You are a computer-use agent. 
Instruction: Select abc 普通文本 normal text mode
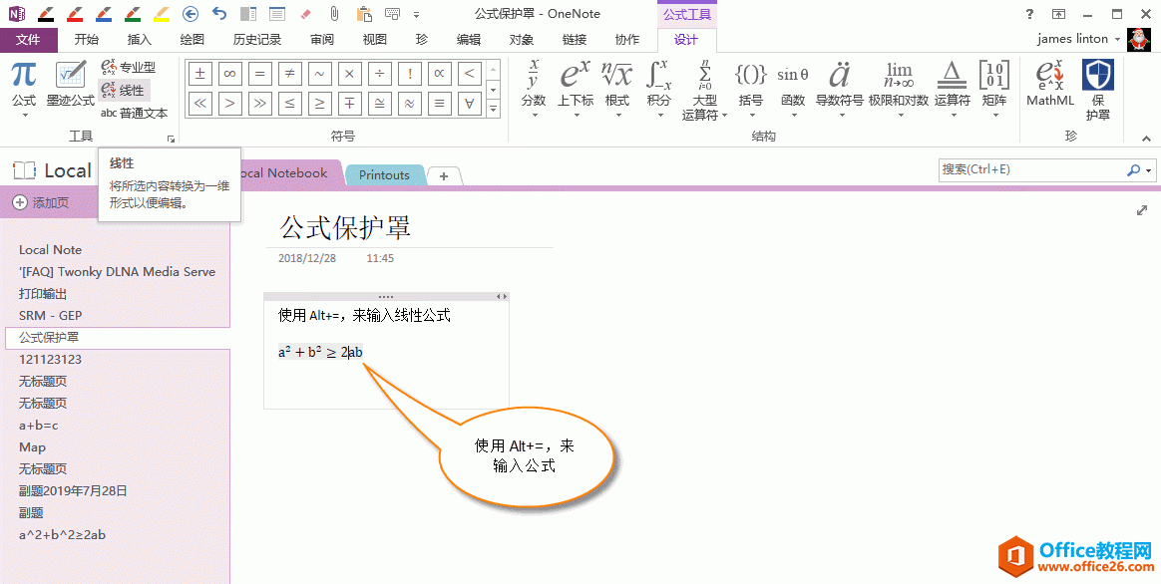pyautogui.click(x=134, y=113)
